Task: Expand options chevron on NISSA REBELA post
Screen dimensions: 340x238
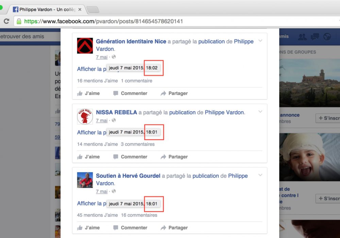Action: coord(260,112)
